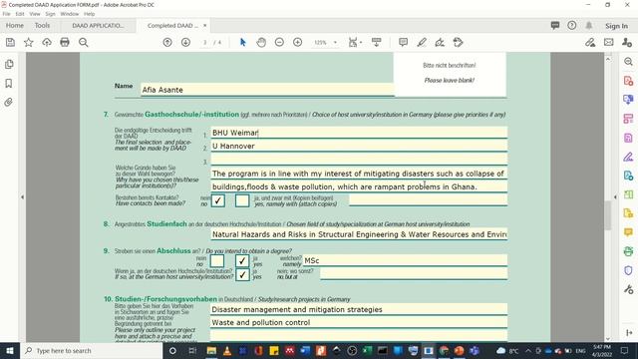This screenshot has height=359, width=638.
Task: Print the document with printer icon
Action: click(x=65, y=42)
